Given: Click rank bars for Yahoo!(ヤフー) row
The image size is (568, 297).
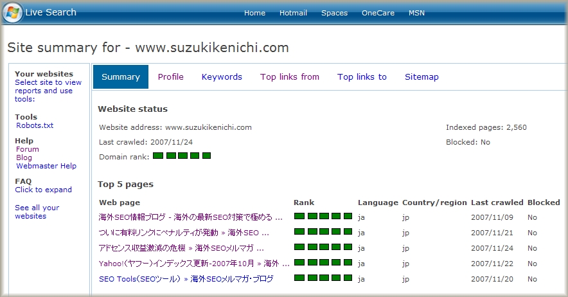Looking at the screenshot, I should 323,262.
